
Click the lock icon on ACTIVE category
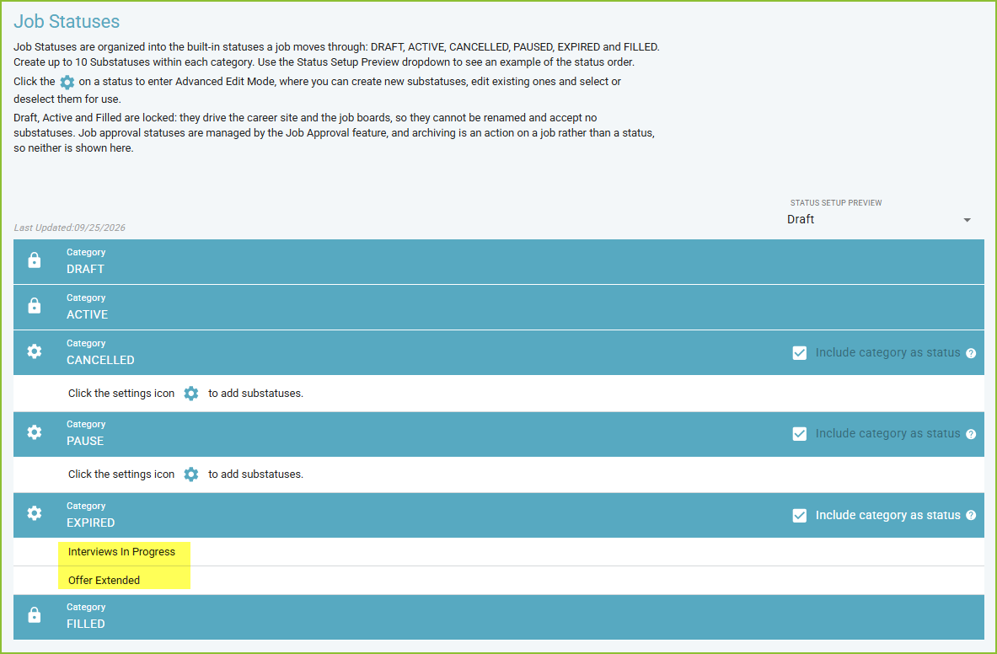click(x=35, y=306)
